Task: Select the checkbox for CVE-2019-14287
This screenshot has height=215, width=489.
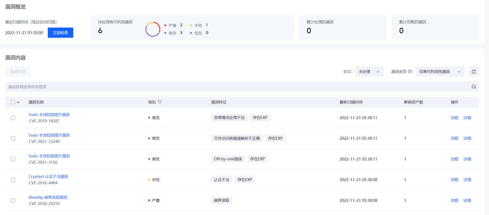Action: point(13,118)
